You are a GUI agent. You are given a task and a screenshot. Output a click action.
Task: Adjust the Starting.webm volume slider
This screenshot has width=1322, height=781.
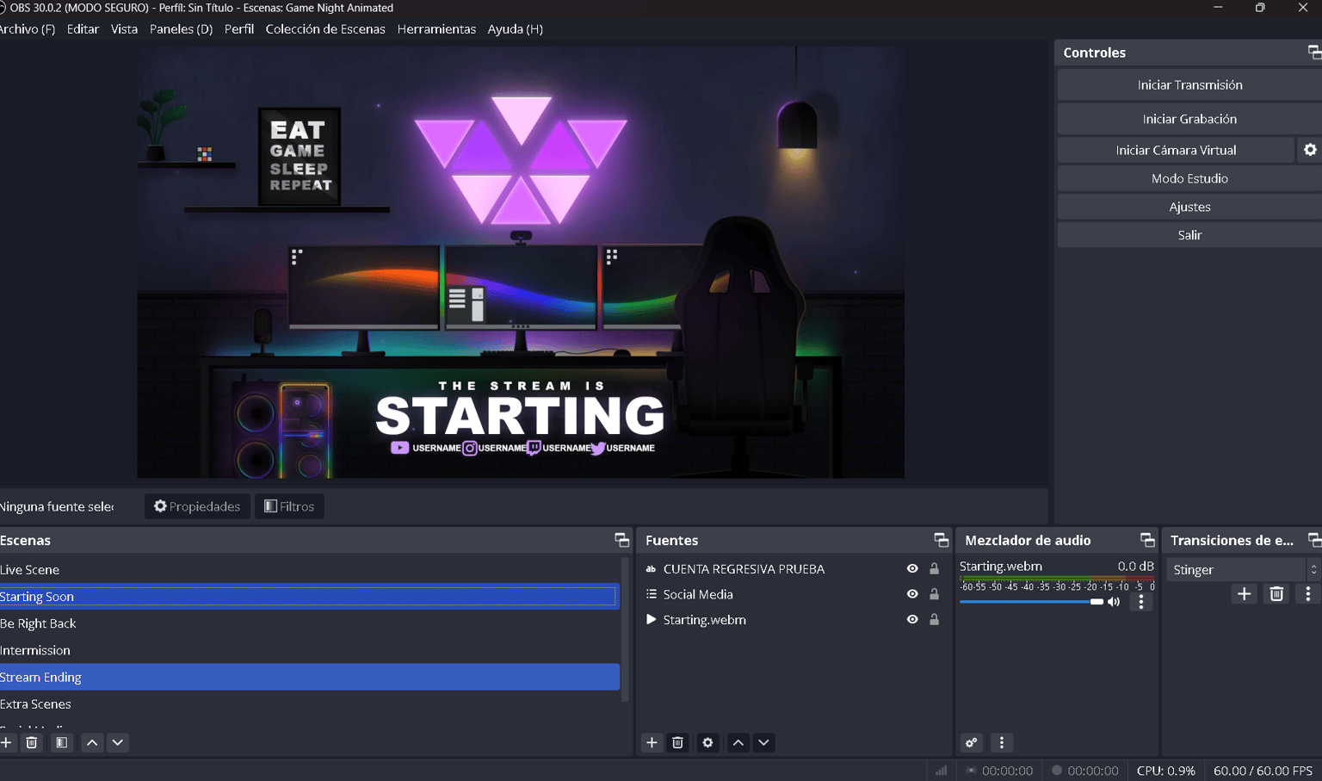[x=1031, y=602]
